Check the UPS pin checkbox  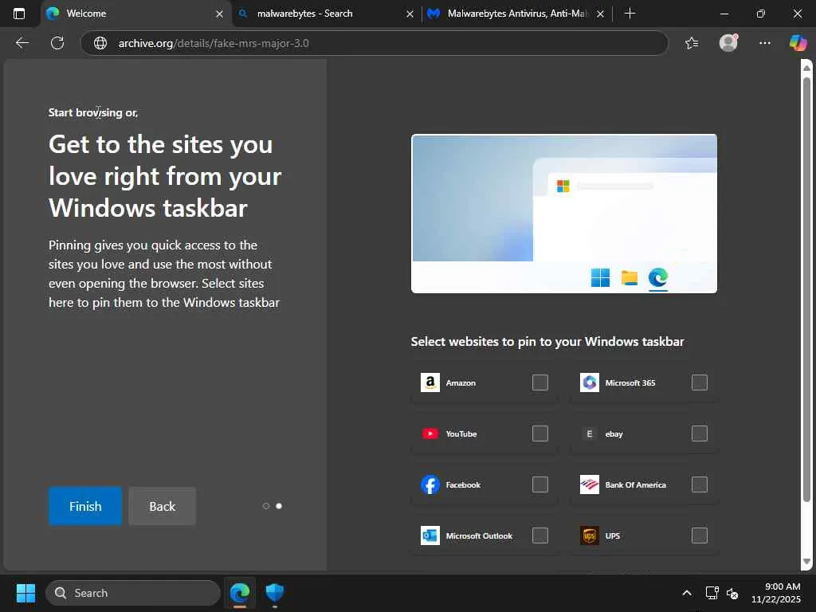tap(700, 535)
